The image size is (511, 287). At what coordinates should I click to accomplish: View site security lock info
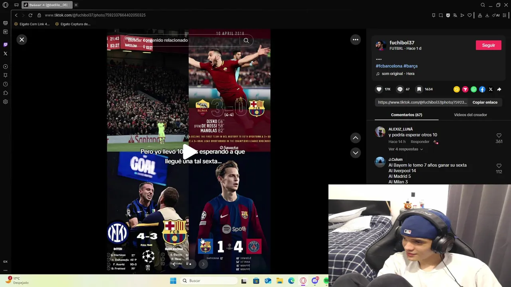[39, 15]
